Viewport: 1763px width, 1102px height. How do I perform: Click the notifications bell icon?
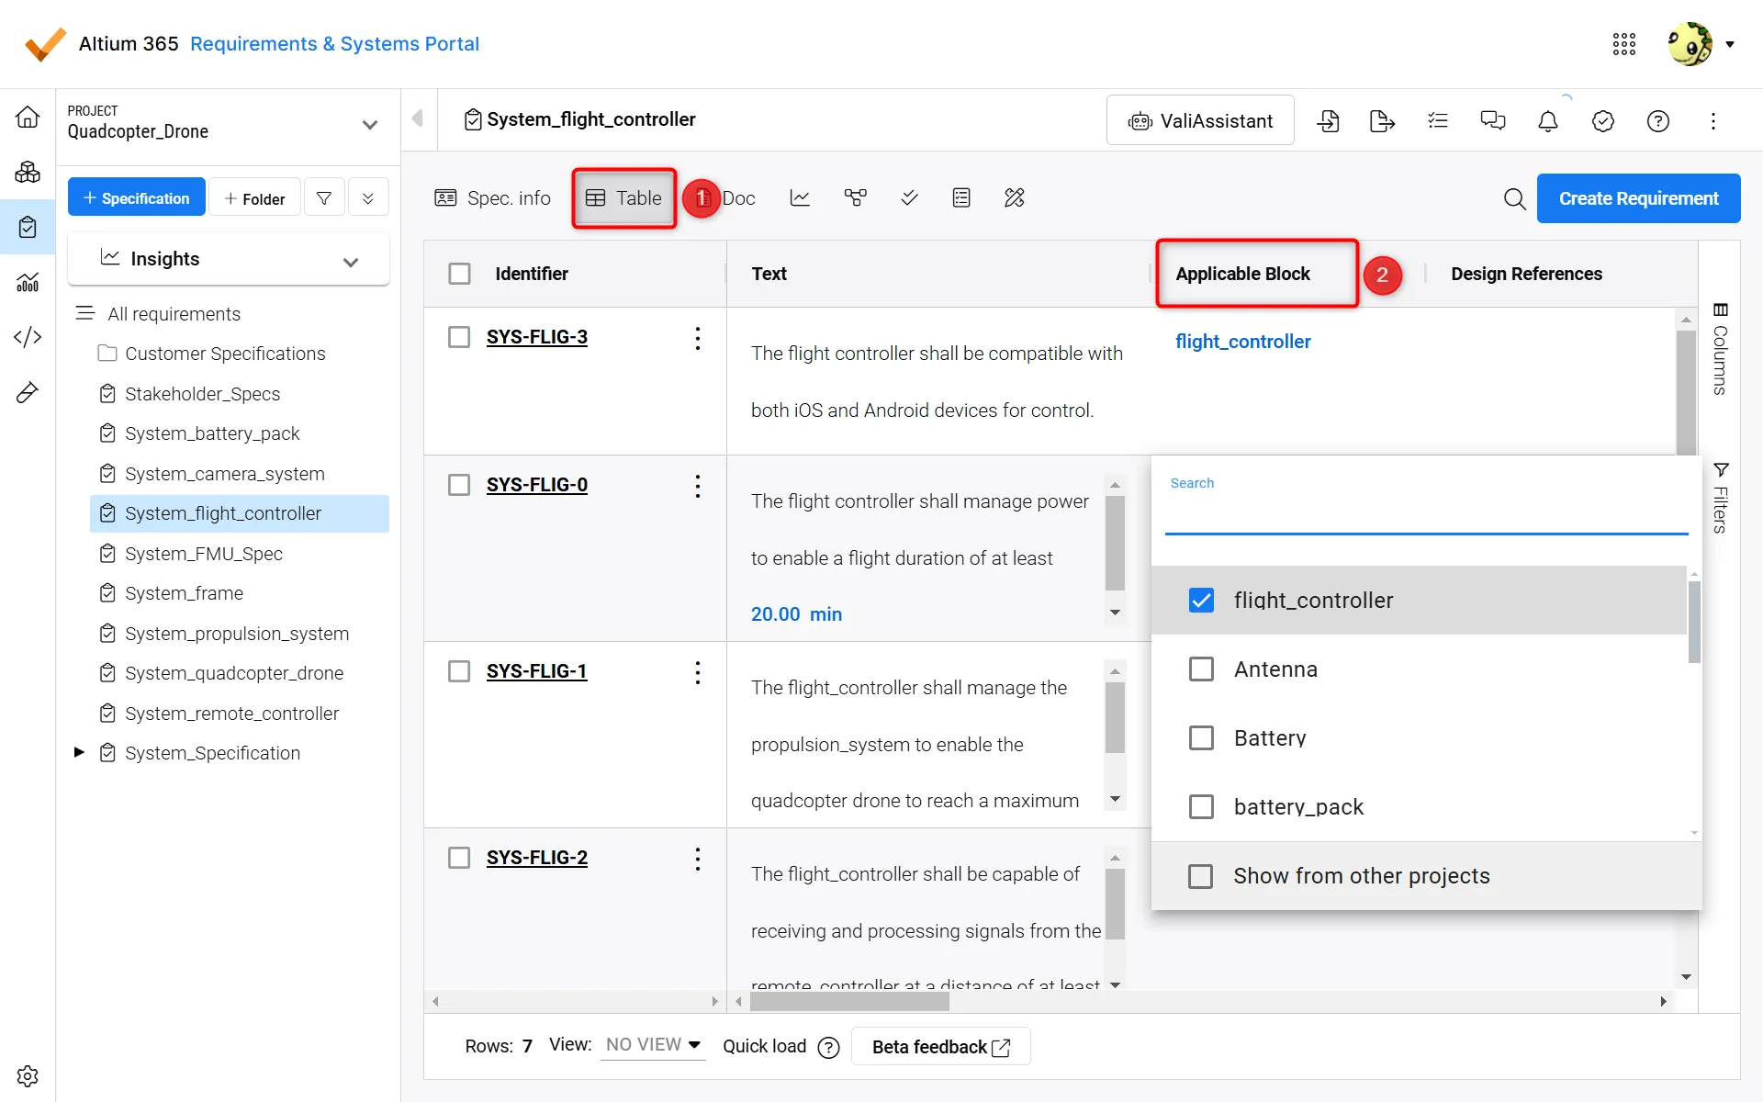click(1548, 120)
